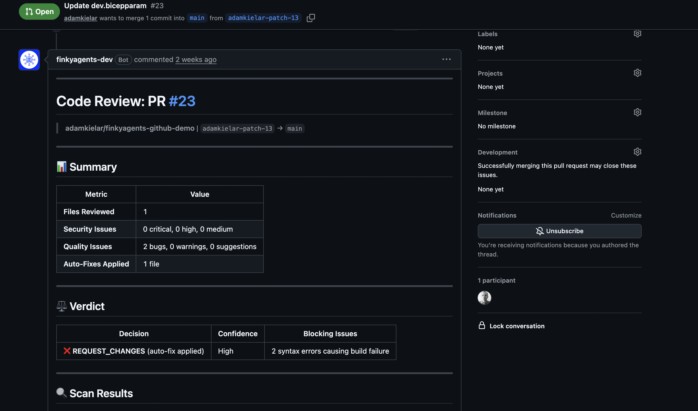Click the Projects sidebar heading
This screenshot has height=411, width=698.
pyautogui.click(x=490, y=74)
